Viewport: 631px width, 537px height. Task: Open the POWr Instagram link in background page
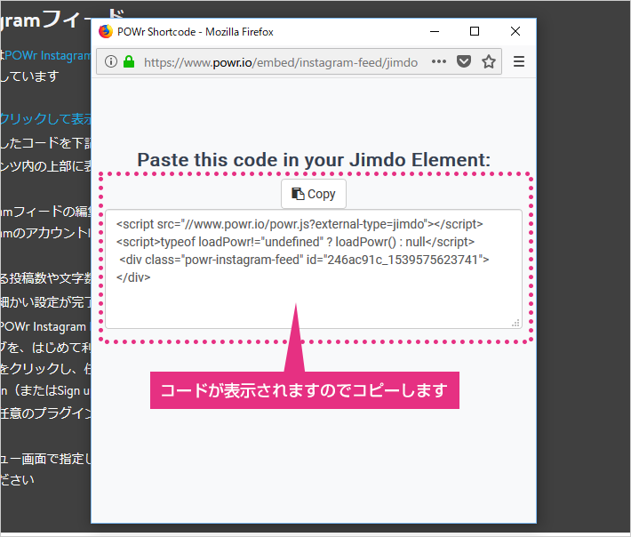(48, 55)
